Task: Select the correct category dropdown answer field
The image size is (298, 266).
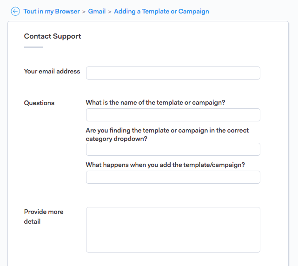Action: pos(173,149)
